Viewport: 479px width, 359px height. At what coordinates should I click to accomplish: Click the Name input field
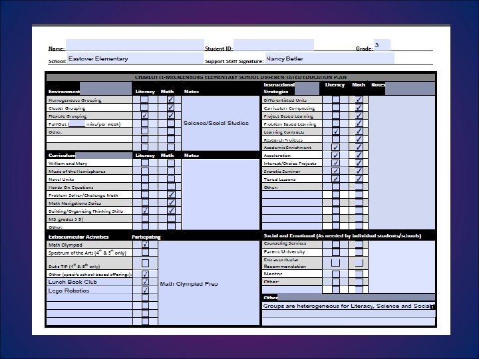134,45
